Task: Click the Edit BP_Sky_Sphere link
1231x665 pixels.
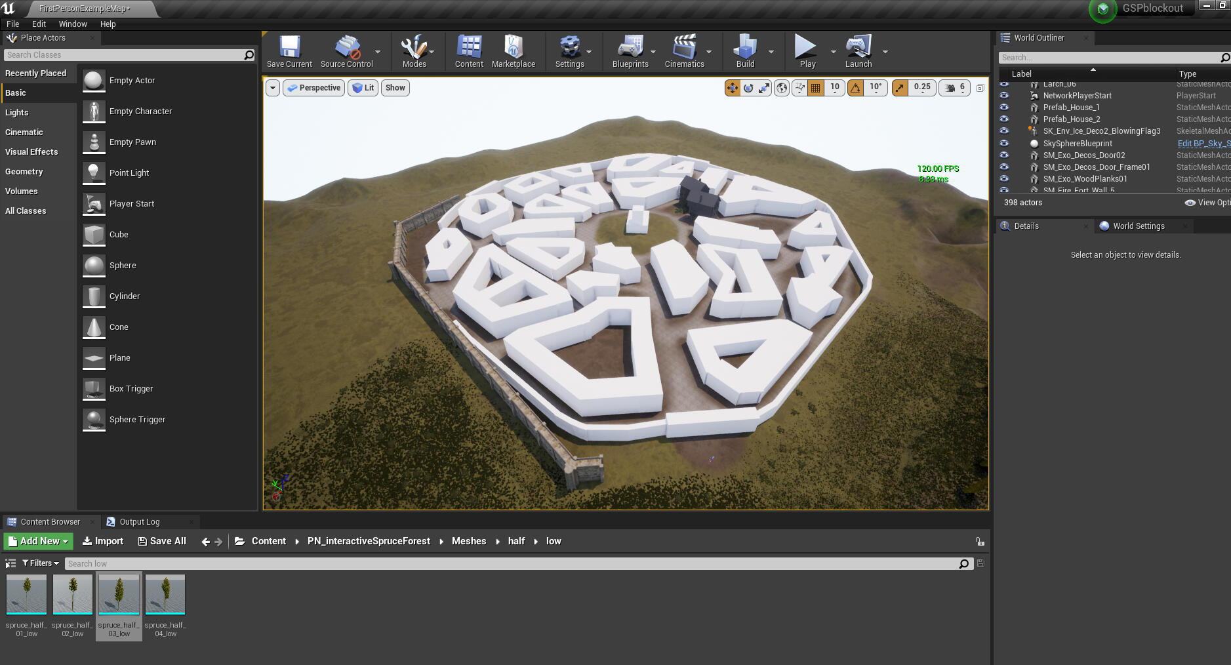Action: pos(1203,144)
